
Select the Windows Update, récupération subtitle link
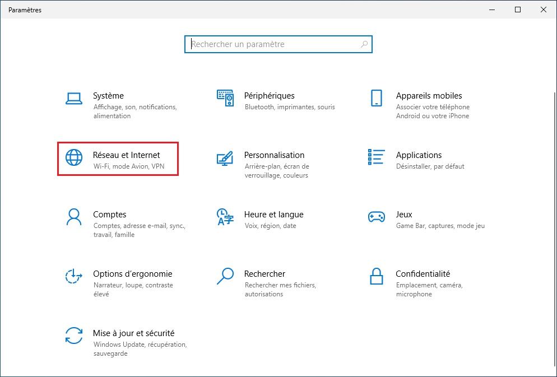[x=140, y=345]
